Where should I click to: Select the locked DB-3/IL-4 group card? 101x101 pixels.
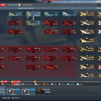coord(69,49)
